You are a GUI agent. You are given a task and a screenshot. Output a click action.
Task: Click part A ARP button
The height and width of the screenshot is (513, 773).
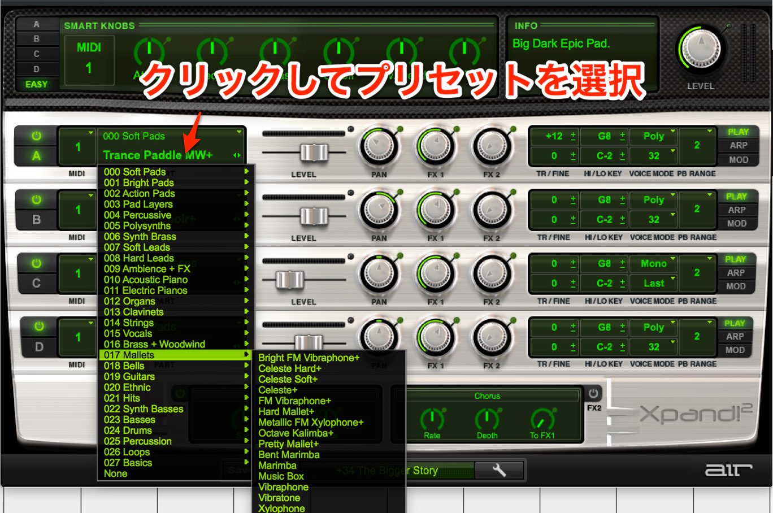[738, 146]
